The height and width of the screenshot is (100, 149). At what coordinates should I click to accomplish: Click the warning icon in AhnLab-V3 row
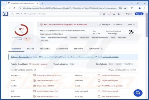34,75
